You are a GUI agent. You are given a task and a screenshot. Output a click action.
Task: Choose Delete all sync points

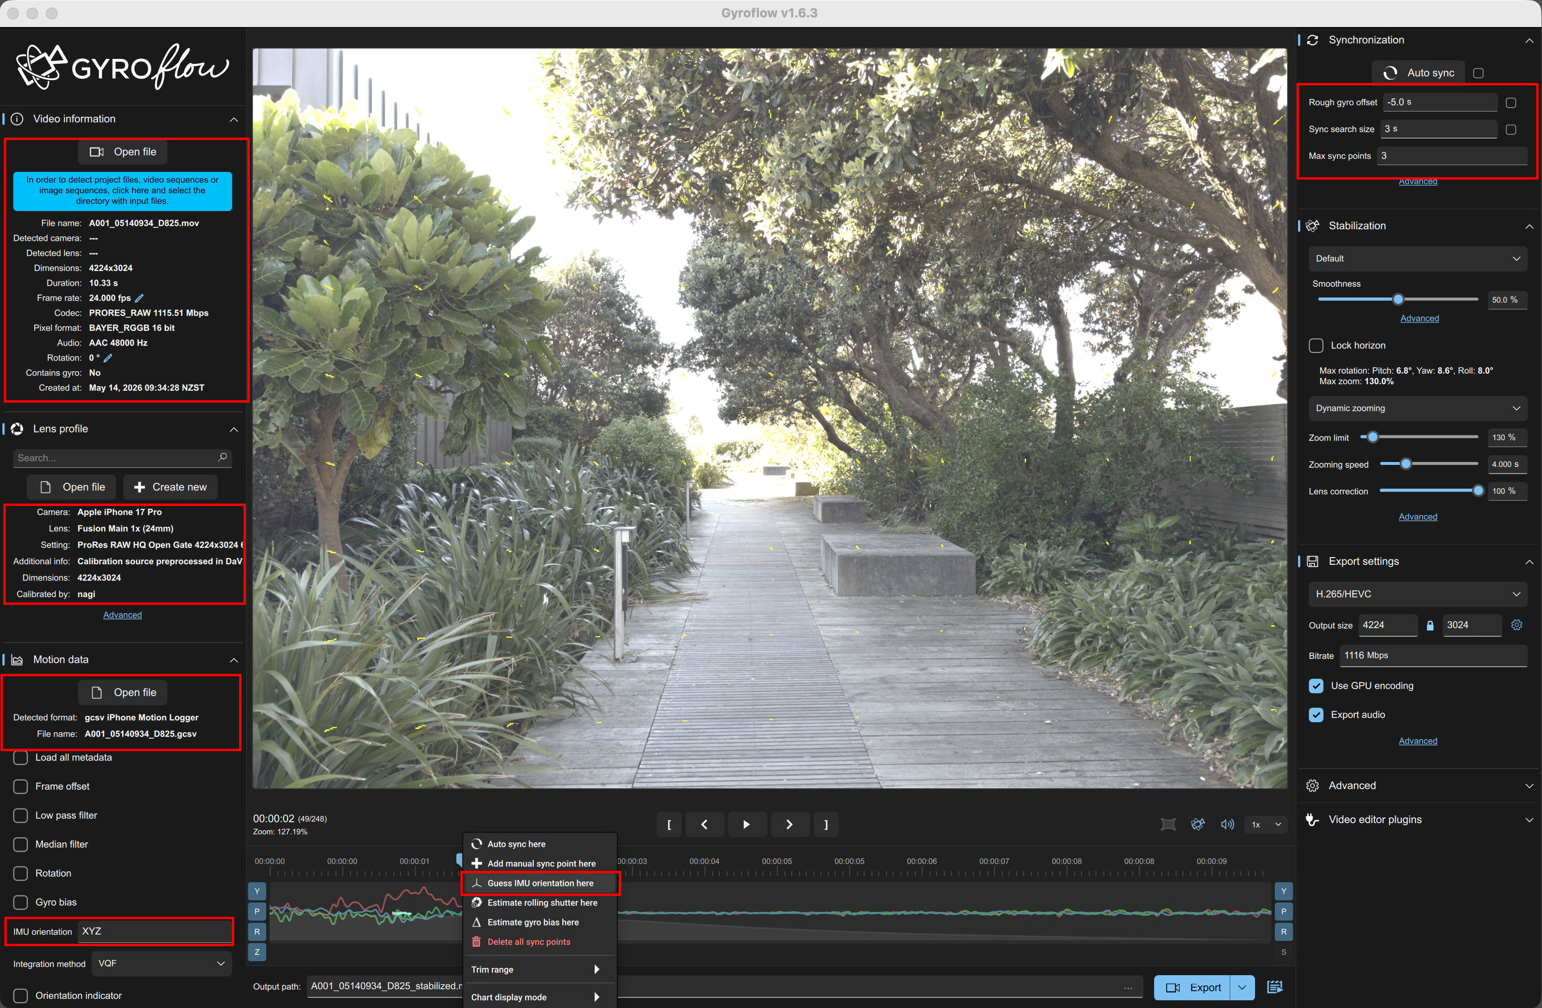coord(540,942)
